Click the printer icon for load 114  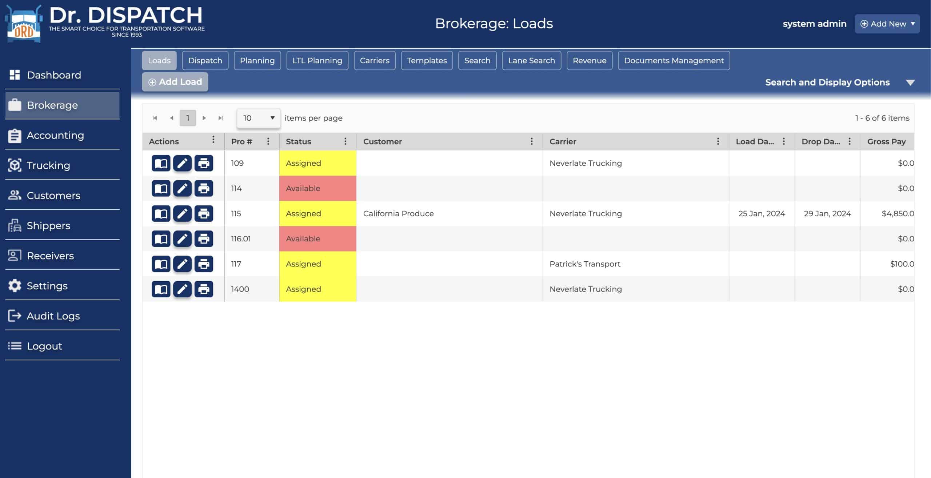point(204,188)
